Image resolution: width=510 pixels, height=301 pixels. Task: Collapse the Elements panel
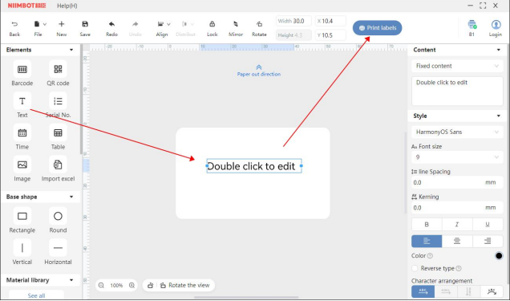click(71, 50)
